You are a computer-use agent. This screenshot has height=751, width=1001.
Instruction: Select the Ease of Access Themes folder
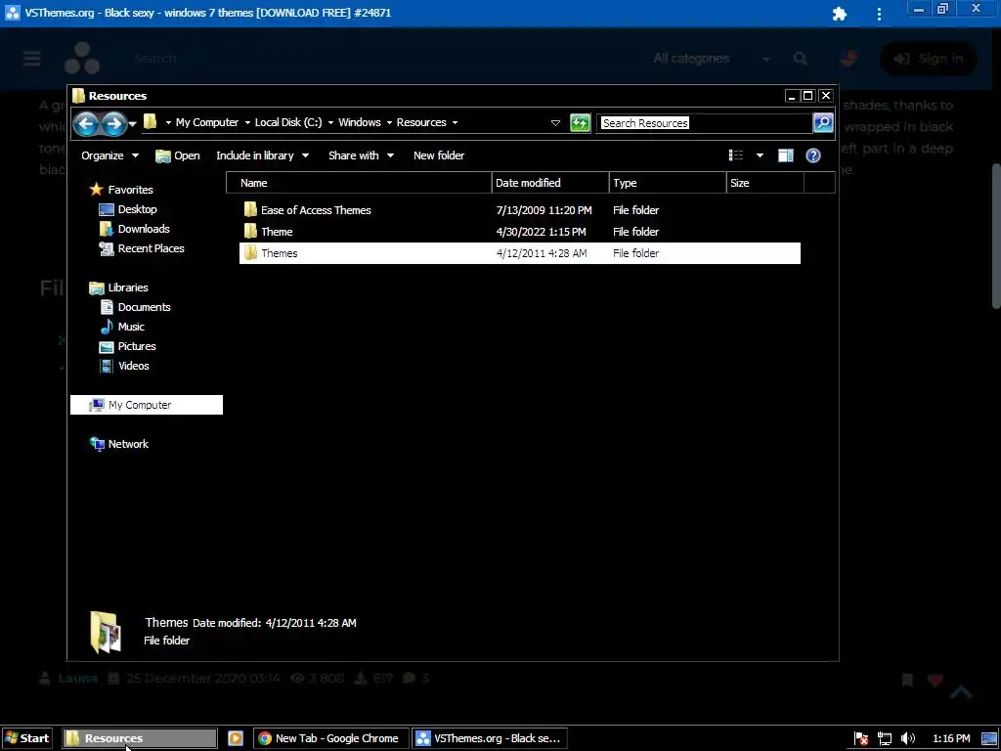[520, 210]
